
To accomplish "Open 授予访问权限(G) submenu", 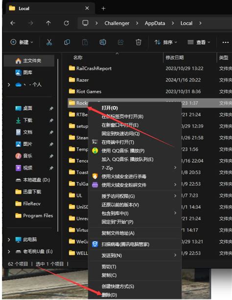I will [135, 196].
